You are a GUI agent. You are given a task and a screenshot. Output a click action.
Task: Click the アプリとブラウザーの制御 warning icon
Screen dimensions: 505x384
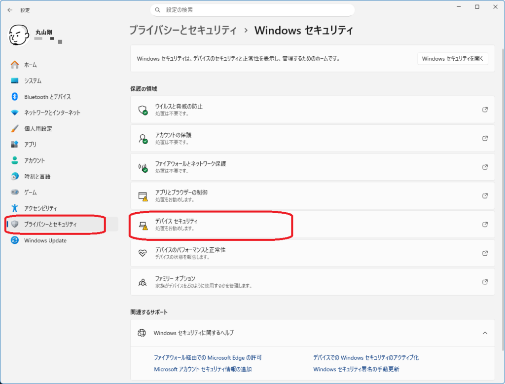[x=143, y=196]
